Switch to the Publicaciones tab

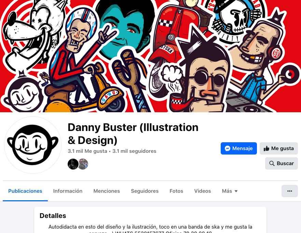(25, 191)
